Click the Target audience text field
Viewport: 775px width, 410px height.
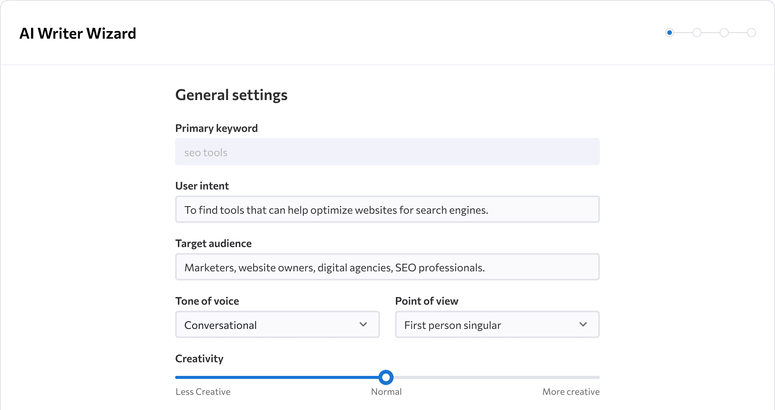click(387, 267)
